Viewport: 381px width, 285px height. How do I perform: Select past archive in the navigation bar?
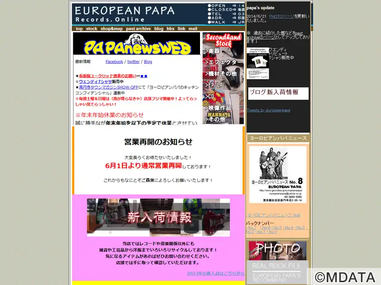point(138,28)
